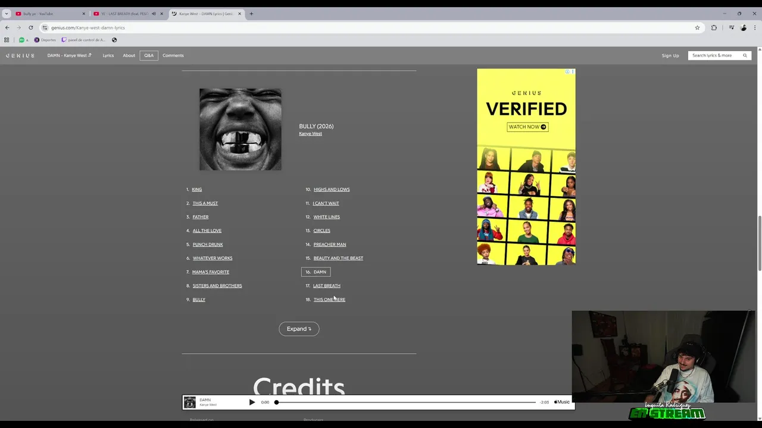Open a new browser tab
Image resolution: width=762 pixels, height=428 pixels.
[251, 14]
